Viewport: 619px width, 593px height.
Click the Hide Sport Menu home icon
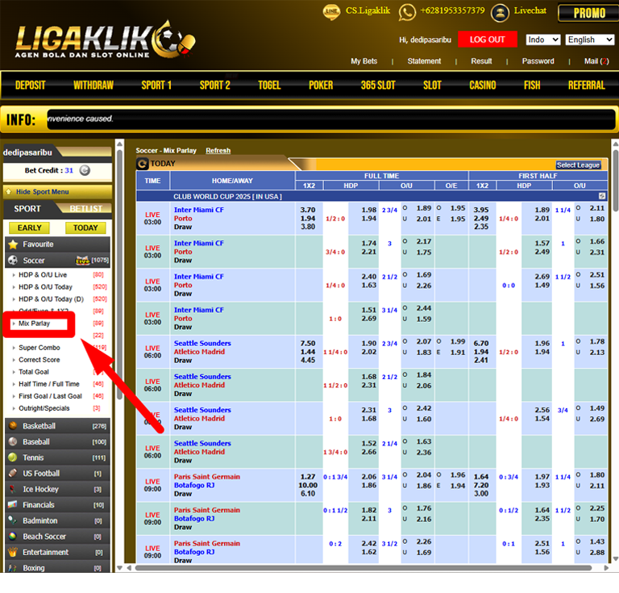(8, 191)
